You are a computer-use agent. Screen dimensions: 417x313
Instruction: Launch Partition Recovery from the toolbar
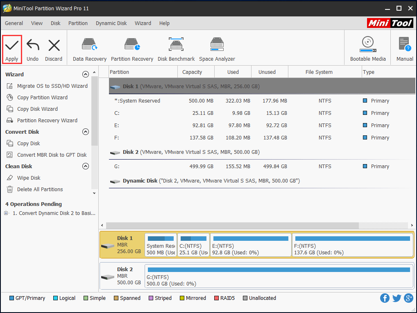pyautogui.click(x=132, y=48)
